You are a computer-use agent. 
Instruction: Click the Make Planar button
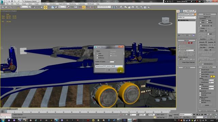click(x=203, y=45)
